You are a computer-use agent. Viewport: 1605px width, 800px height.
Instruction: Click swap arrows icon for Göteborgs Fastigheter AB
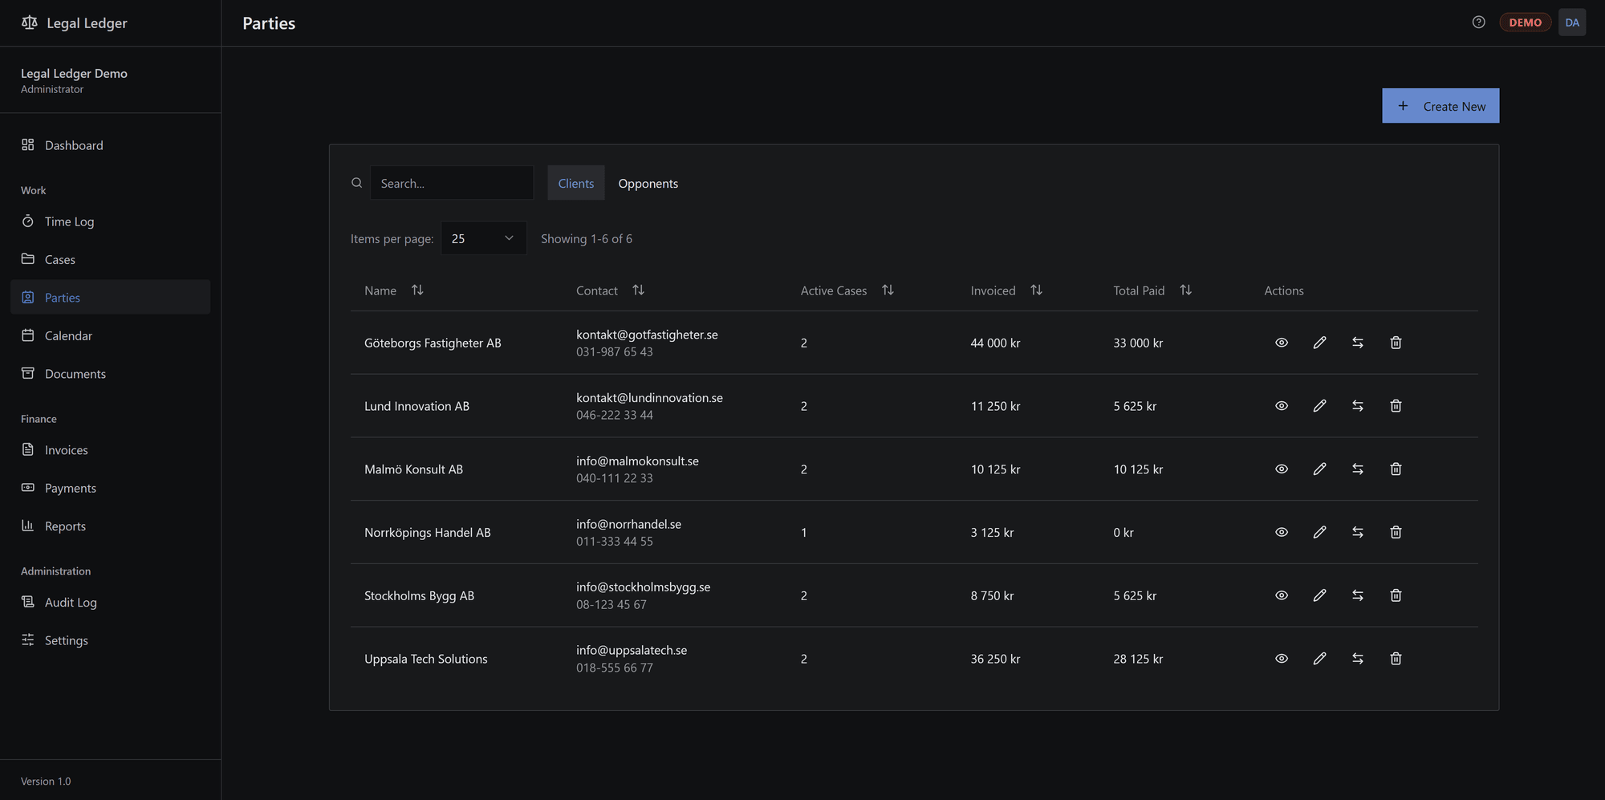tap(1358, 343)
